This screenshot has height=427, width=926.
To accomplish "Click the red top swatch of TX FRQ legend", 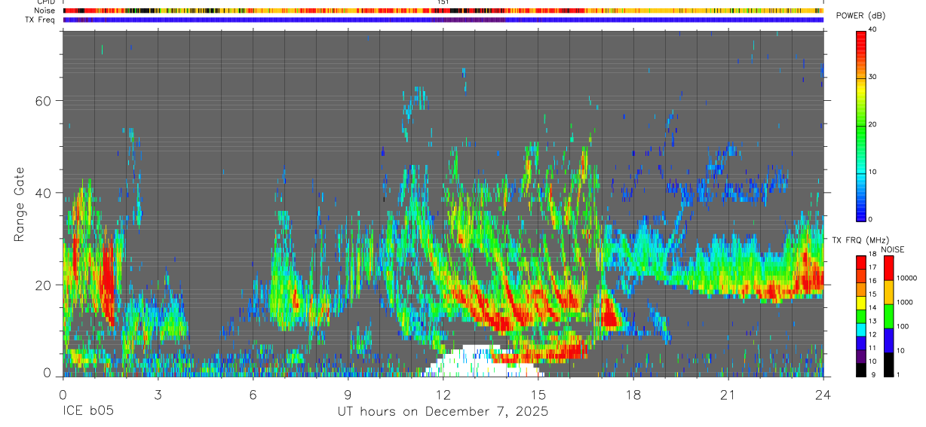I will 860,261.
